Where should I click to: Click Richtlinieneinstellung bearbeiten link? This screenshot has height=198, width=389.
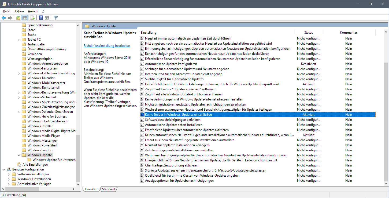(x=107, y=46)
